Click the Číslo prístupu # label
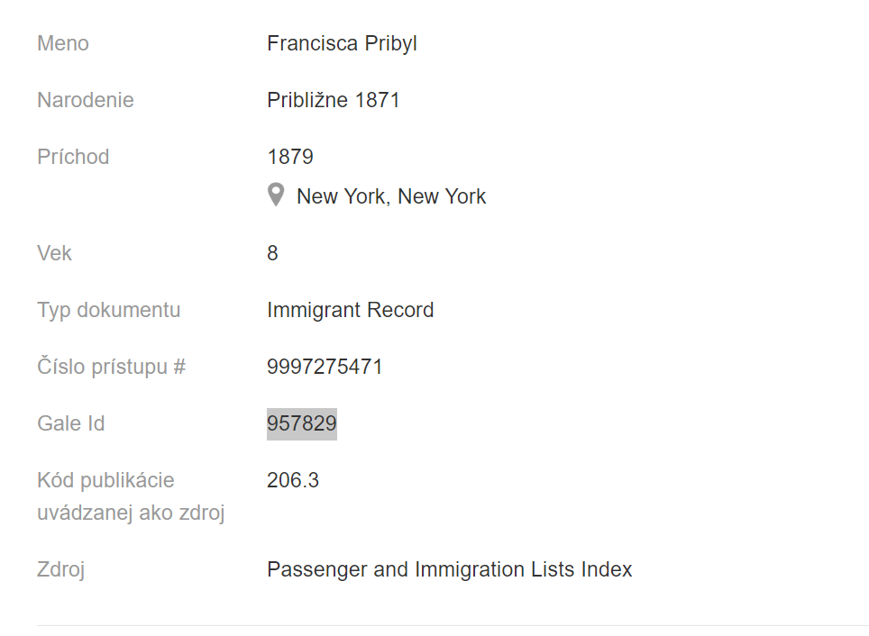This screenshot has height=636, width=869. [111, 367]
